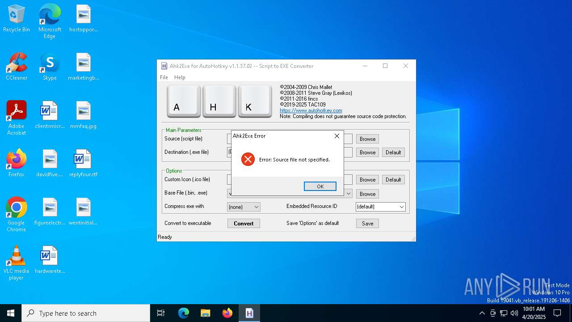Click 'Ready' status bar text
Image resolution: width=572 pixels, height=322 pixels.
[165, 237]
